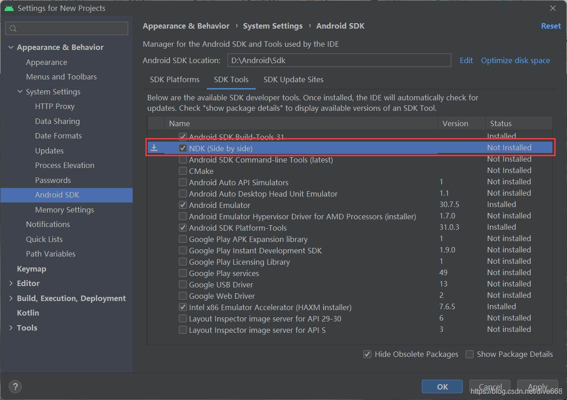Open the Kotlin settings page
567x400 pixels.
[28, 313]
